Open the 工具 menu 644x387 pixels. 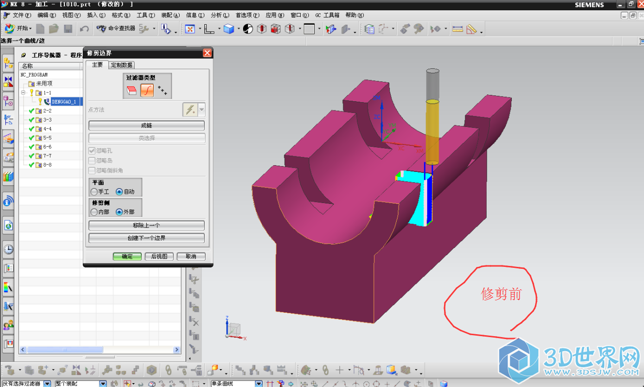(146, 15)
